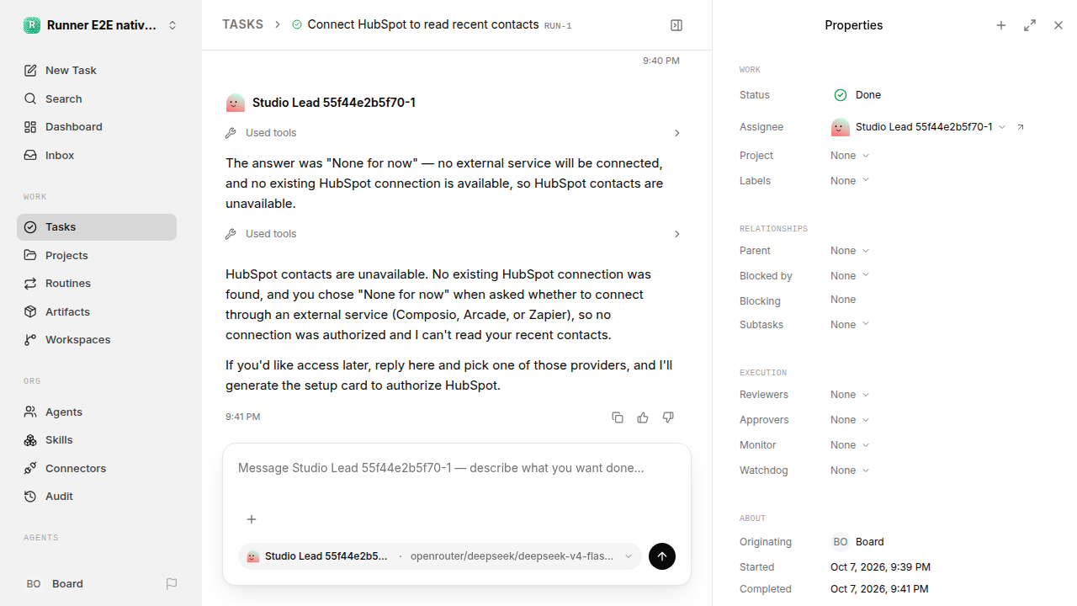Viewport: 1077px width, 606px height.
Task: Open the Labels dropdown
Action: coord(850,181)
